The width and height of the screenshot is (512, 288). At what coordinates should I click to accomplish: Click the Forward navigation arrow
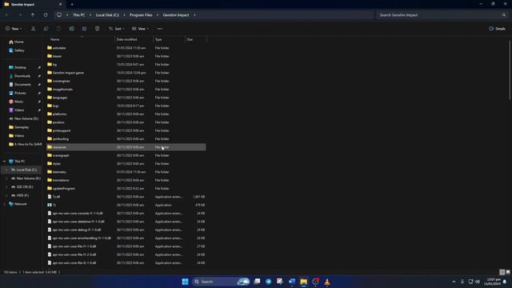20,15
